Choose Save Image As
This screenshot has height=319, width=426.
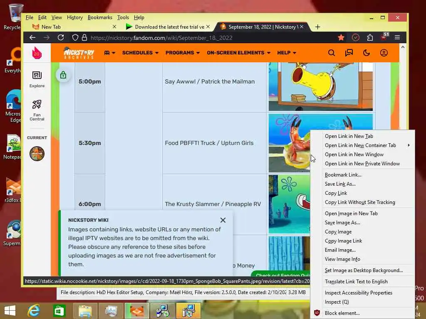(x=363, y=223)
